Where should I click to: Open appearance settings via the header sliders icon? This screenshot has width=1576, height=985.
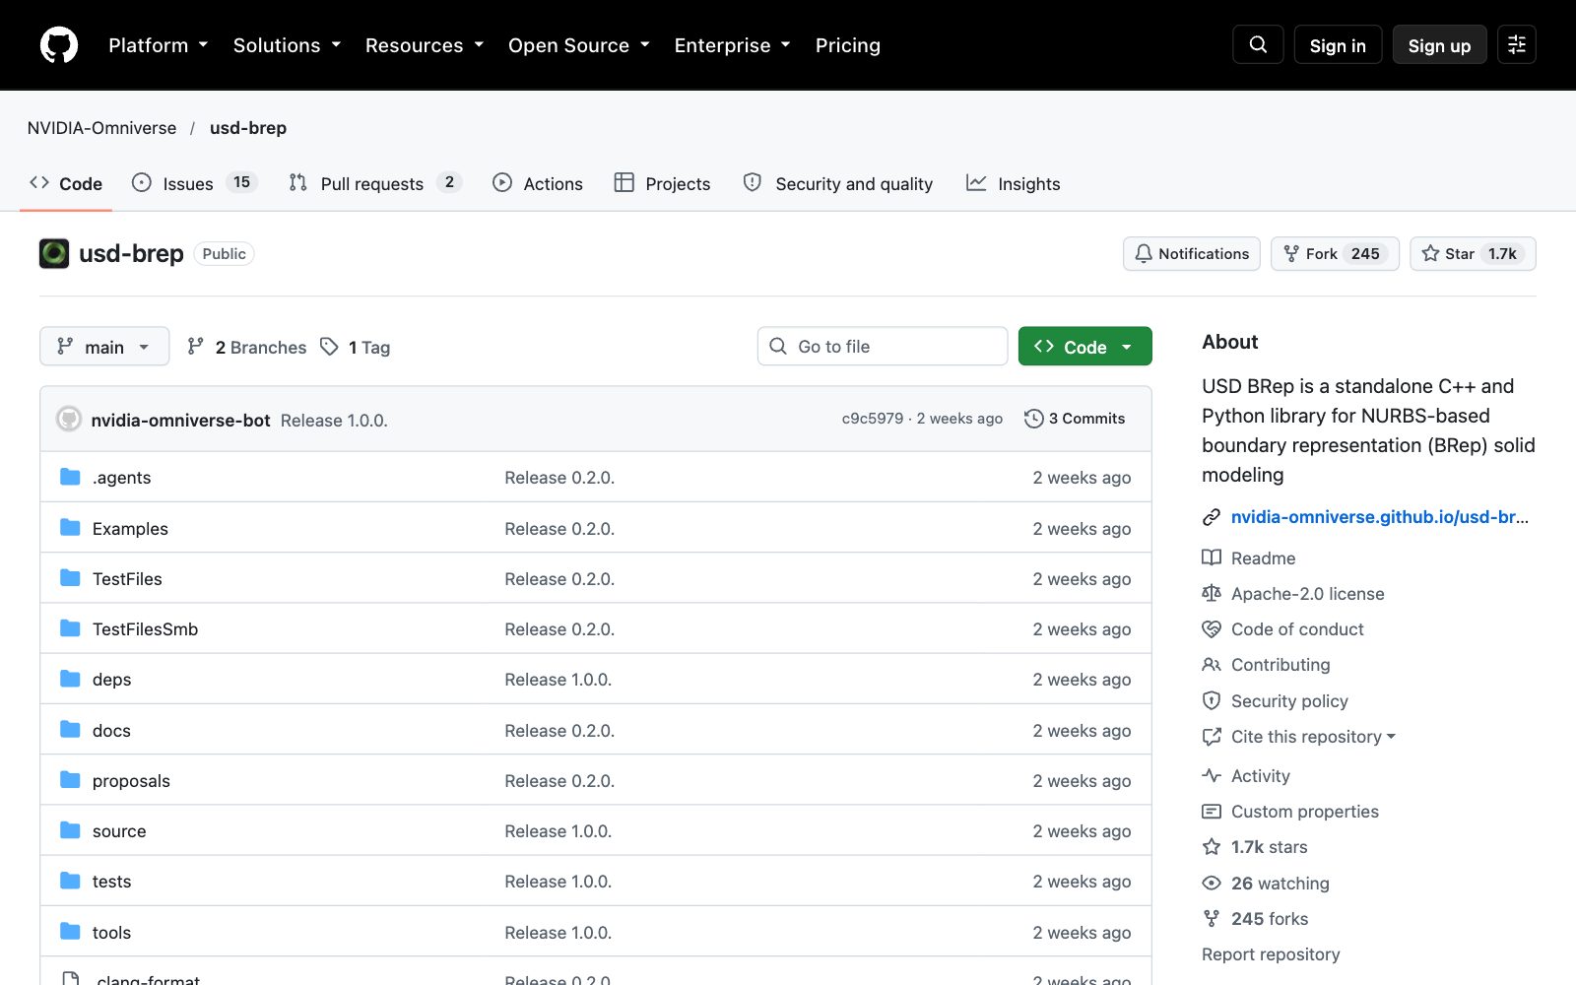1517,44
